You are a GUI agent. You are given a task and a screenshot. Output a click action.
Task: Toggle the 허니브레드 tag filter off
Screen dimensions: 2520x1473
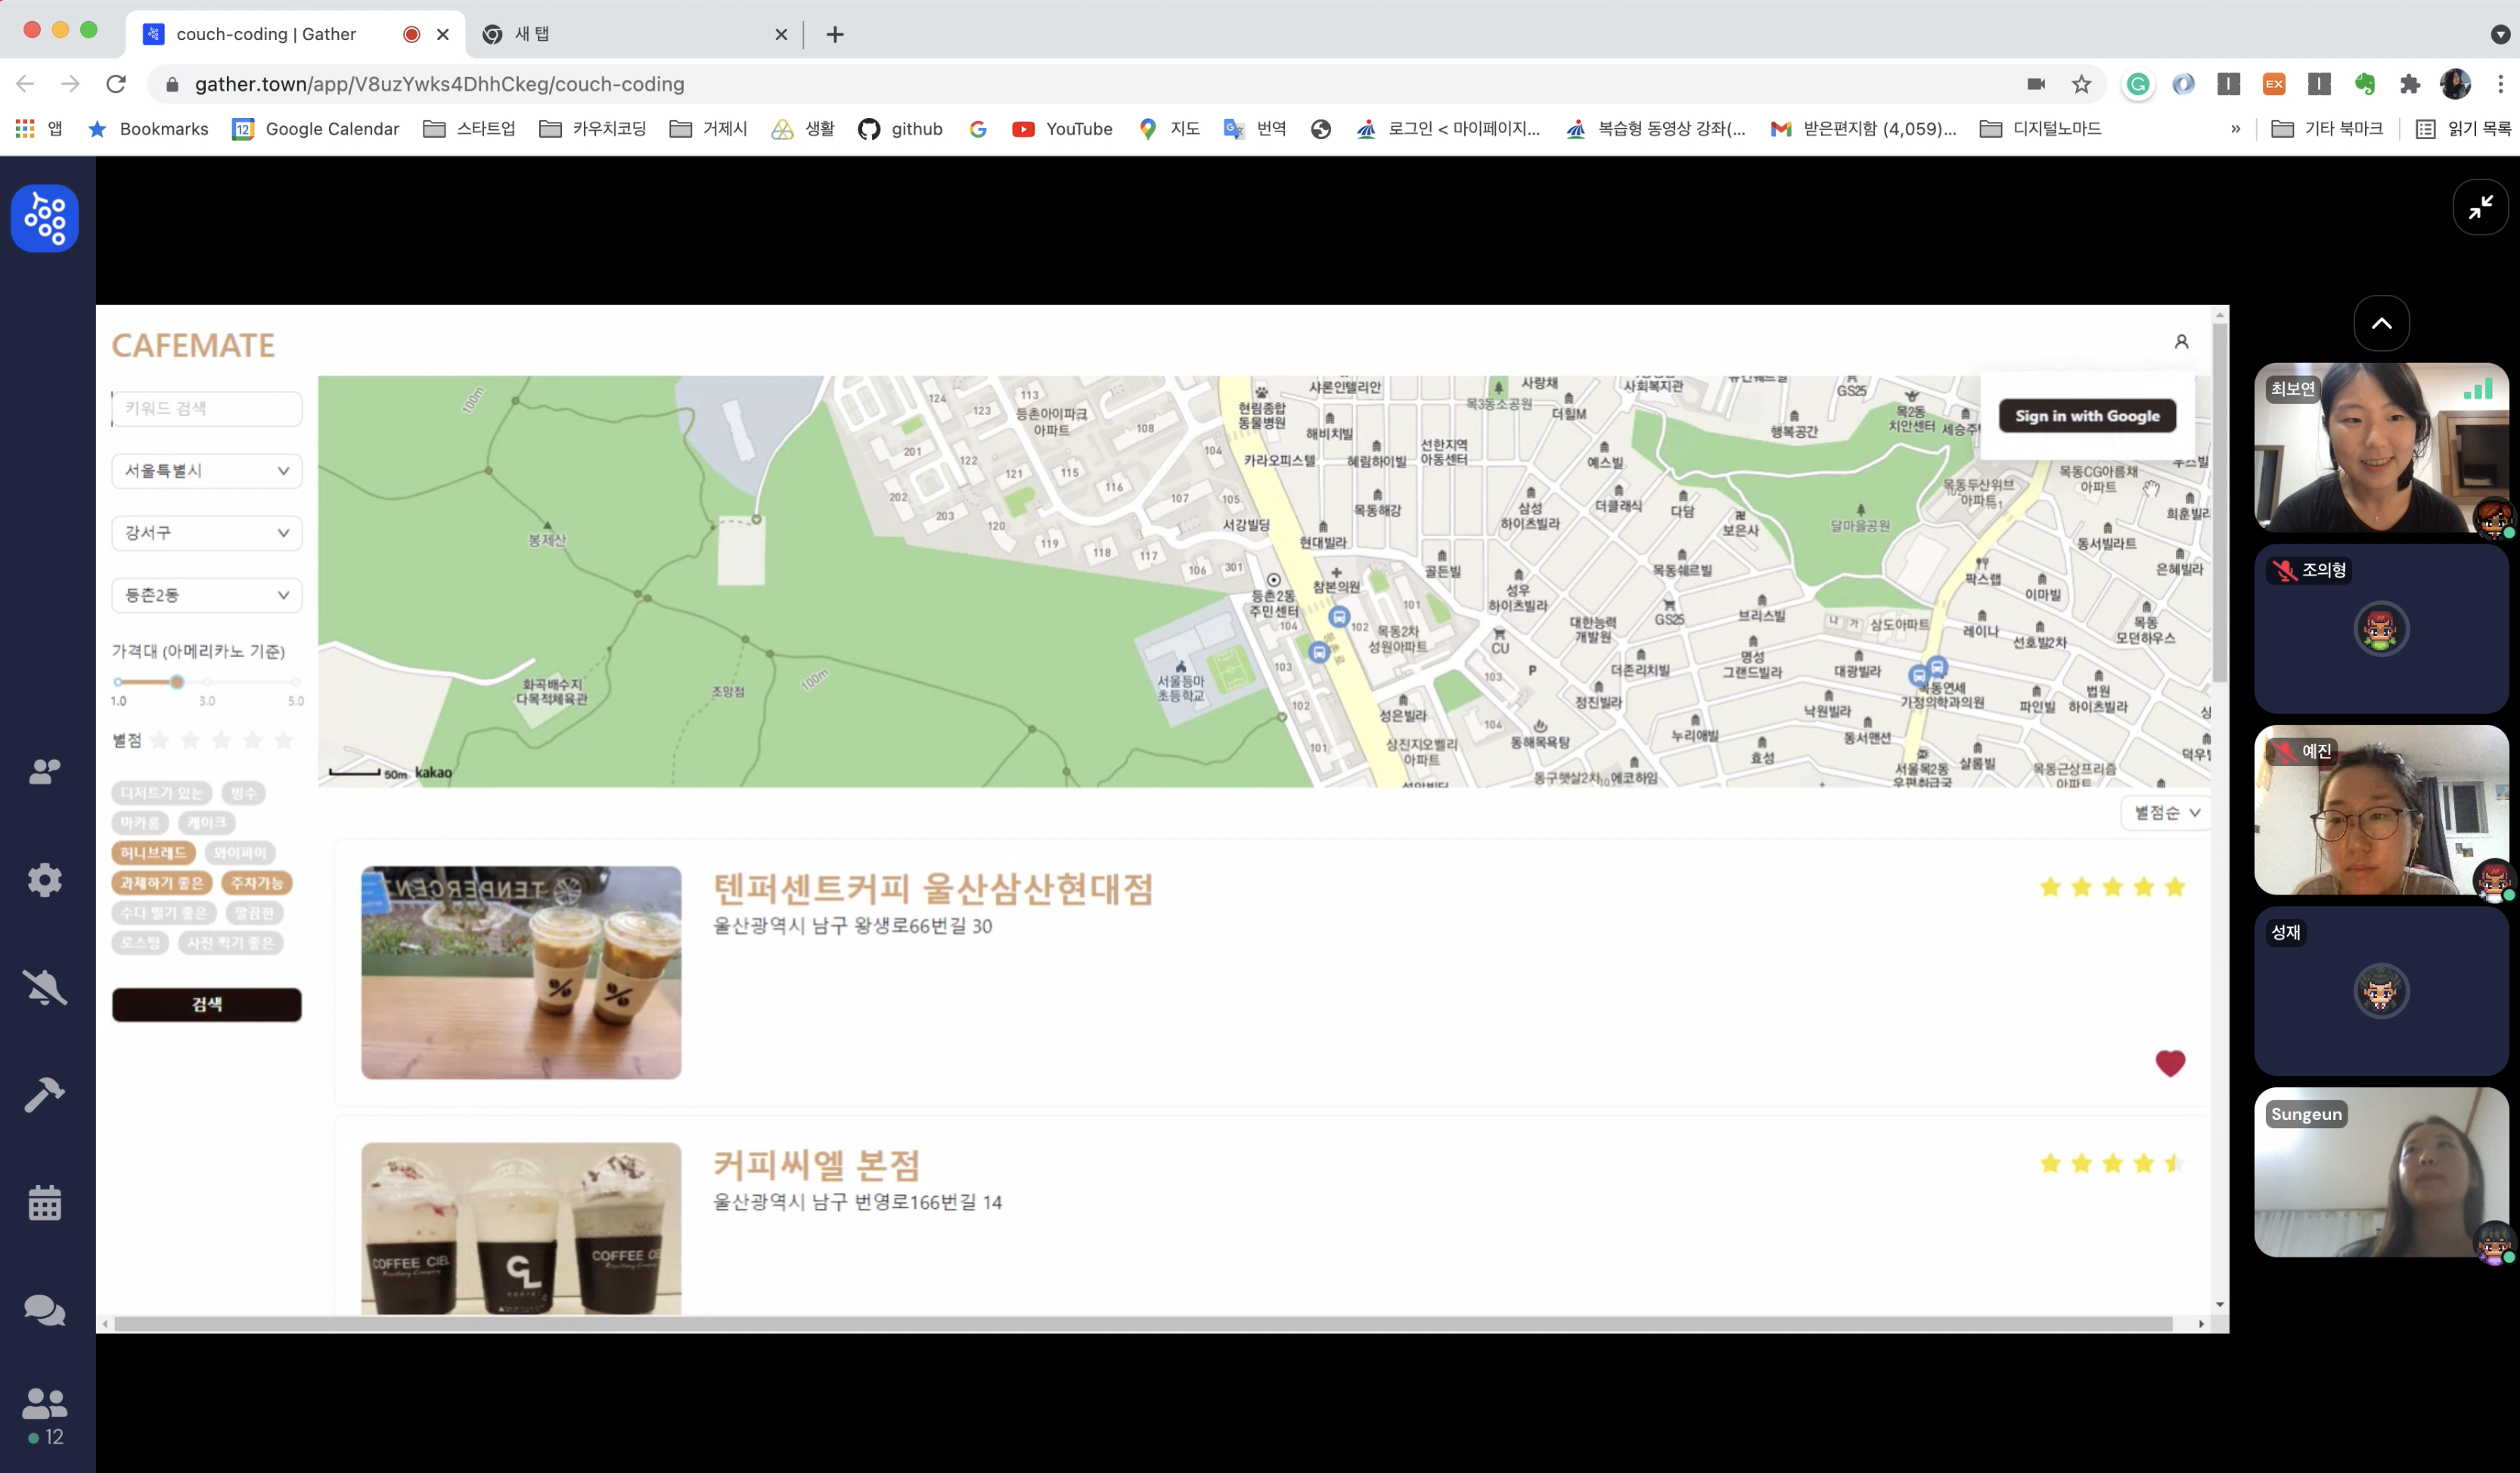pos(153,853)
